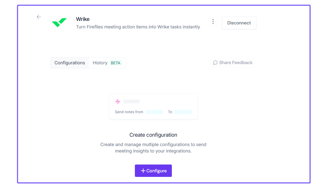Screen dimensions: 326x190
Task: Select the configuration preview card
Action: [x=153, y=106]
